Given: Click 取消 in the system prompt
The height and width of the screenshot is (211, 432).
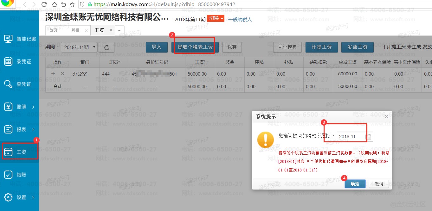Looking at the screenshot, I should pos(379,184).
